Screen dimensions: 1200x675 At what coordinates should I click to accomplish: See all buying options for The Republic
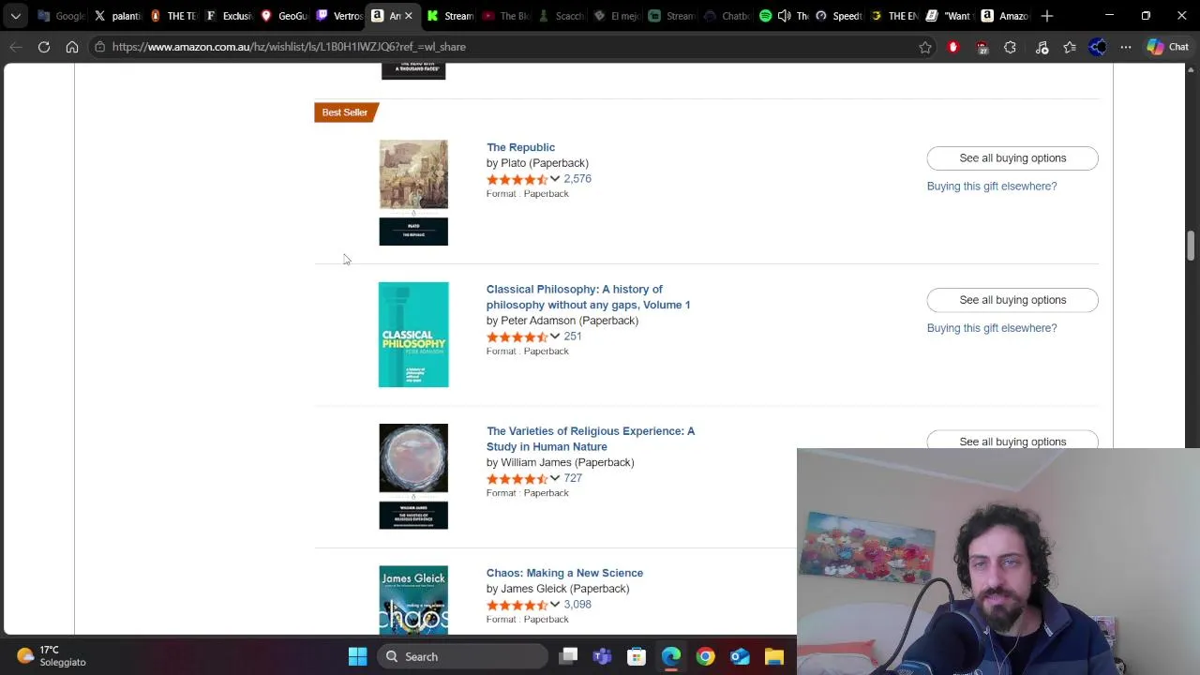(1012, 158)
